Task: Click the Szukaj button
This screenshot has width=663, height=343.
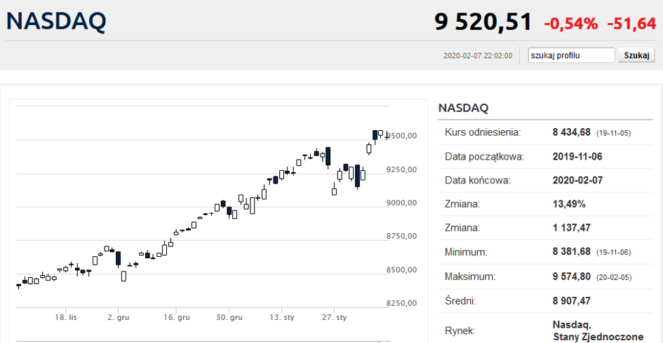Action: point(636,55)
